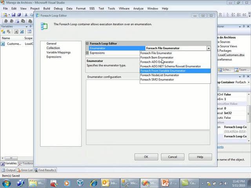Click the CustomerFile variable row icon

[3, 44]
